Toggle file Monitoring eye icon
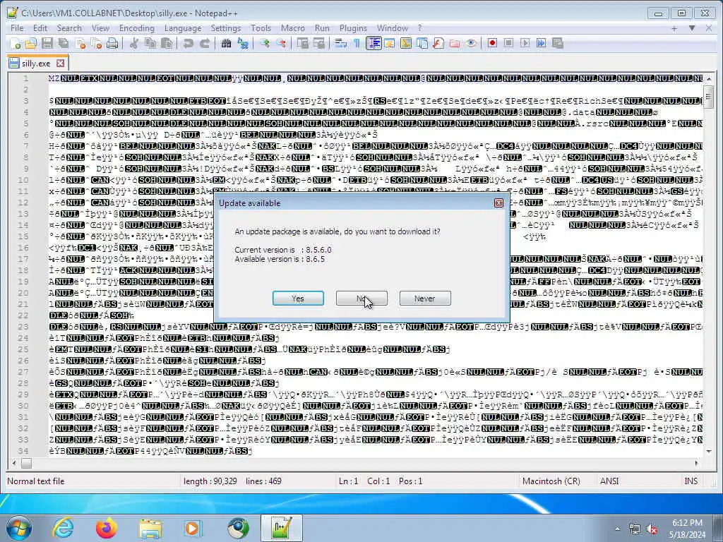 tap(471, 43)
